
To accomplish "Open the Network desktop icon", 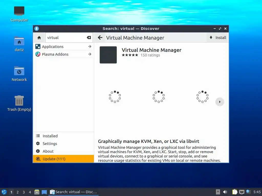I will tap(19, 74).
